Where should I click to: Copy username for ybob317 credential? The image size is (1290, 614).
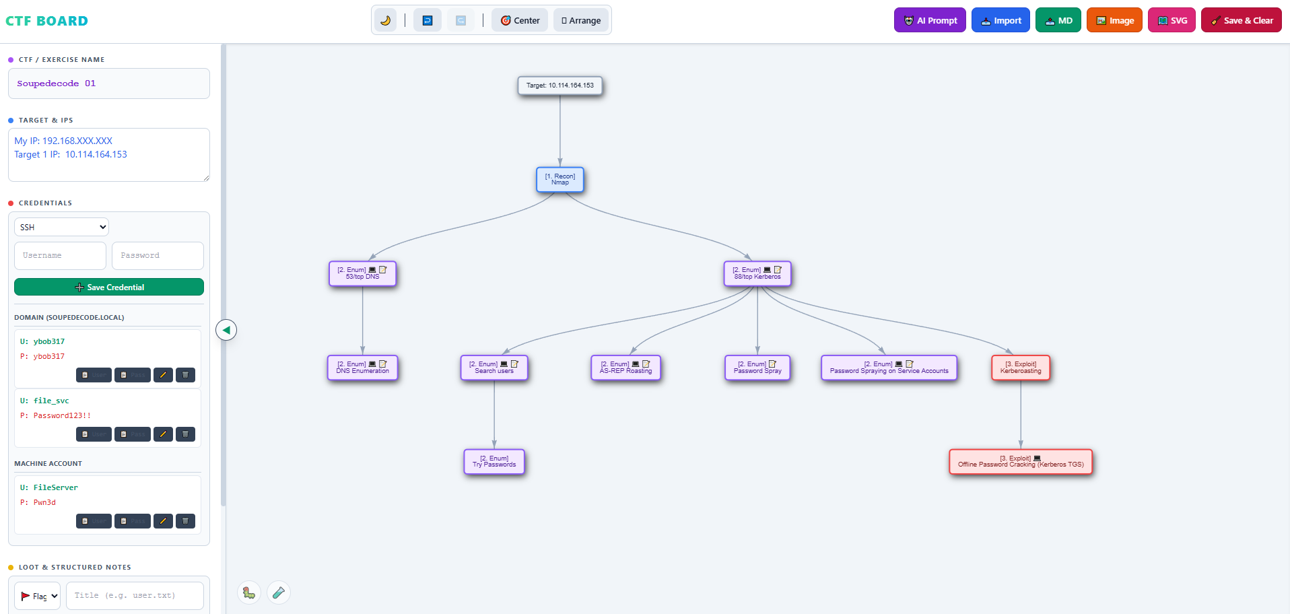[94, 375]
